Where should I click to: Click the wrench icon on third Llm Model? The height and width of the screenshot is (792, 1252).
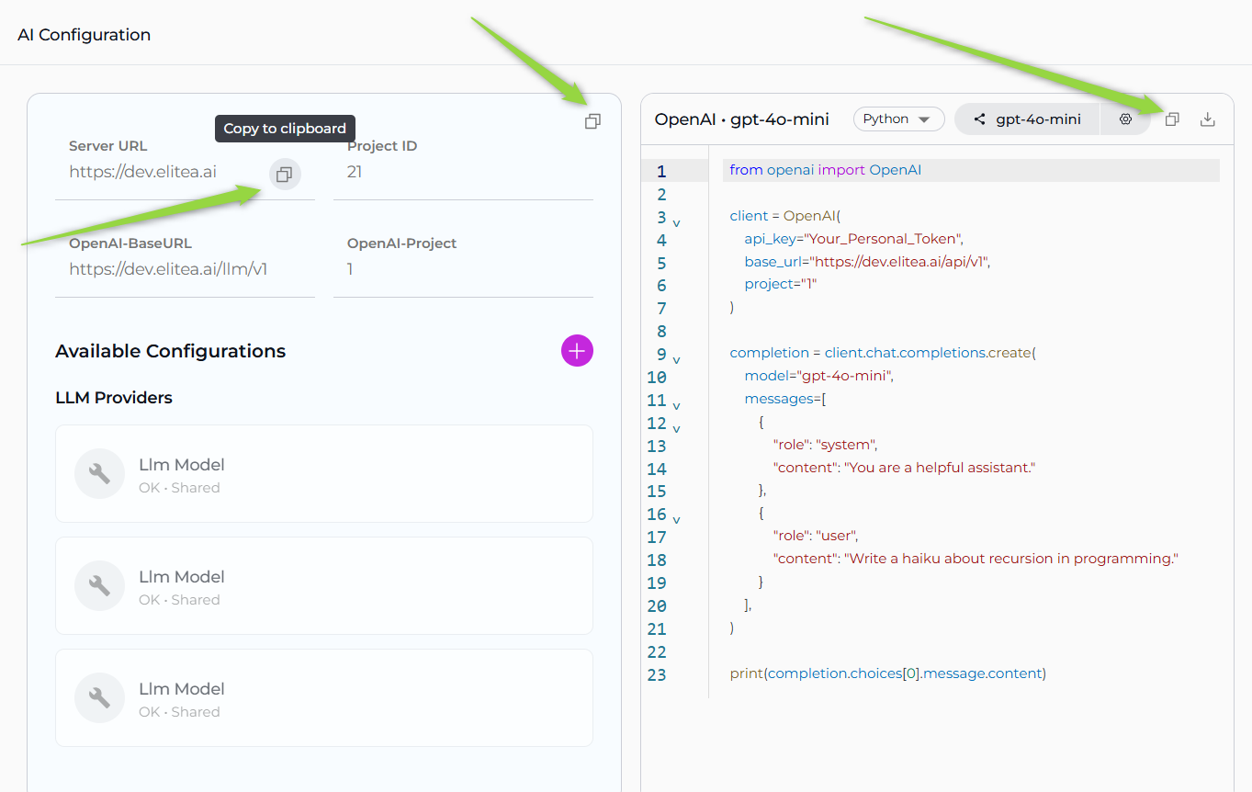click(99, 698)
